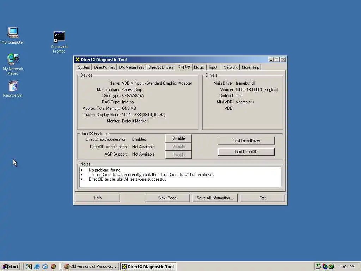Switch to the System tab
361x271 pixels.
pyautogui.click(x=84, y=67)
